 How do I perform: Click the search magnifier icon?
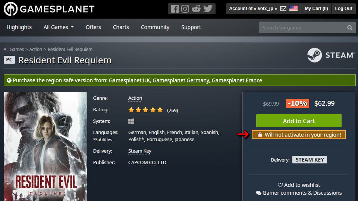[349, 28]
